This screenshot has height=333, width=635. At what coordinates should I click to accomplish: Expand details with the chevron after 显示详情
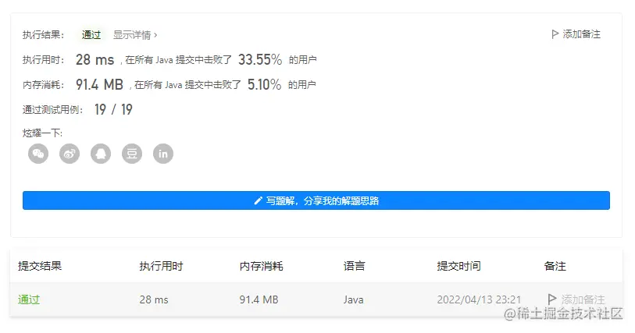(x=155, y=36)
